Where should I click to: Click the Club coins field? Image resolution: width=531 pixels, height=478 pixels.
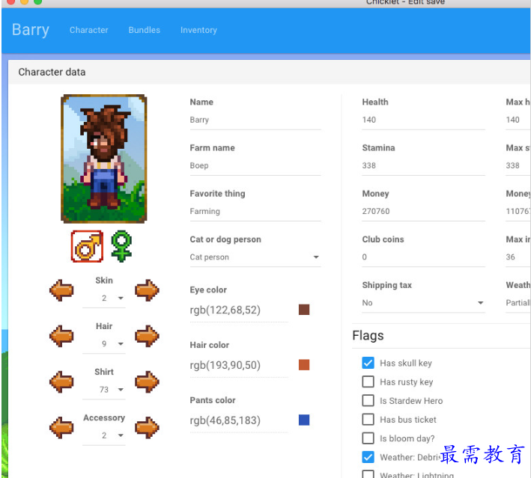click(x=423, y=257)
